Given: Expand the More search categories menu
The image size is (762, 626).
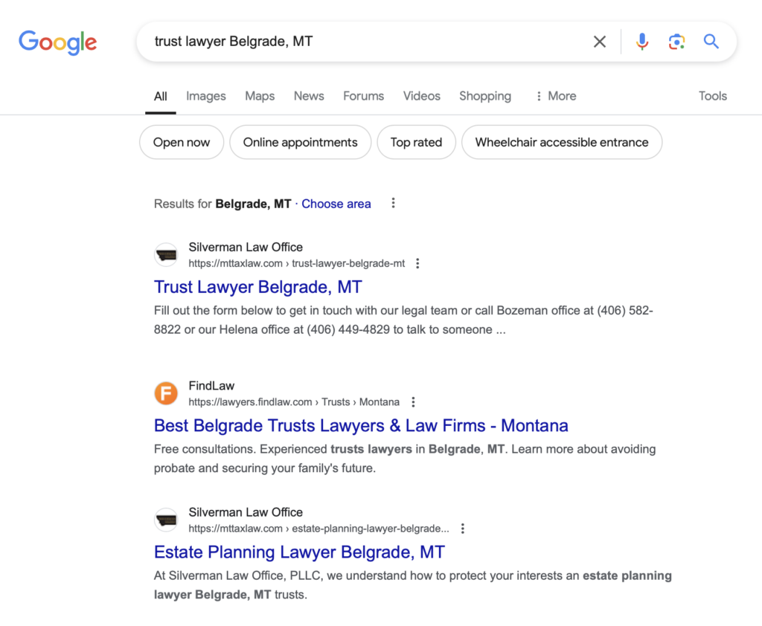Looking at the screenshot, I should pos(555,96).
